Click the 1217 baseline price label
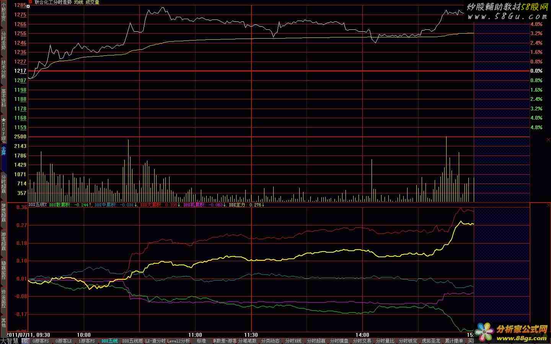The width and height of the screenshot is (551, 344). click(x=20, y=71)
